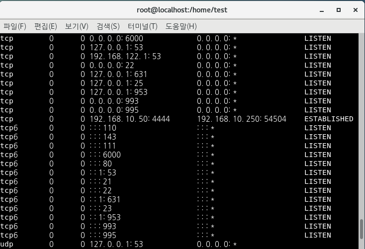The width and height of the screenshot is (365, 249).
Task: Click local address 127.0.0.1:631
Action: [x=118, y=74]
